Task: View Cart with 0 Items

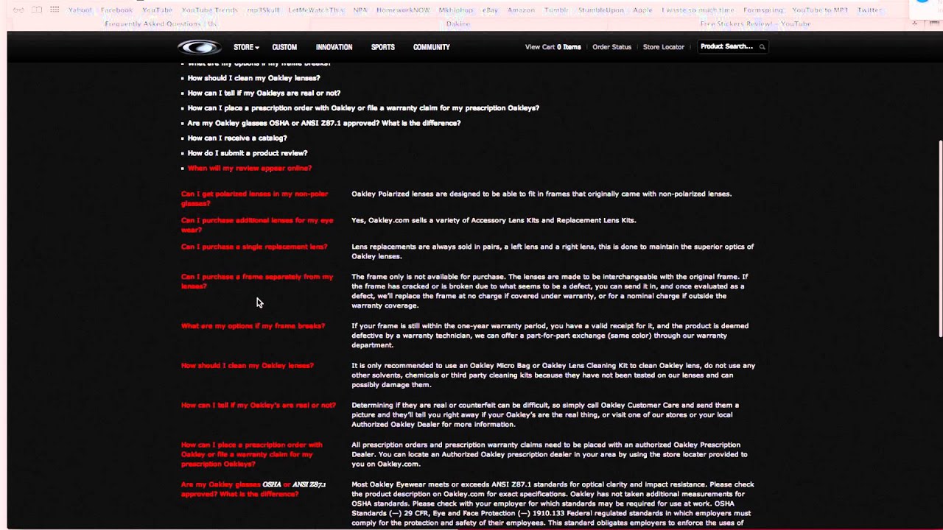Action: (x=553, y=47)
